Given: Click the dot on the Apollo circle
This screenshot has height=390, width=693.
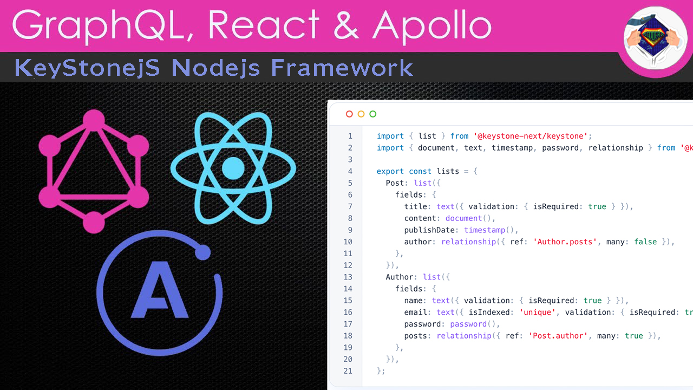Looking at the screenshot, I should tap(203, 251).
